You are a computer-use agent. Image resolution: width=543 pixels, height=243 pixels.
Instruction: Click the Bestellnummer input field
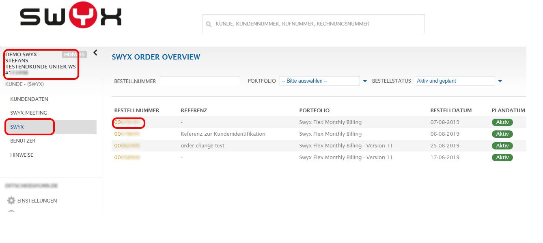[x=200, y=81]
